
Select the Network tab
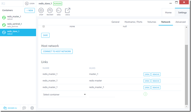click(166, 22)
